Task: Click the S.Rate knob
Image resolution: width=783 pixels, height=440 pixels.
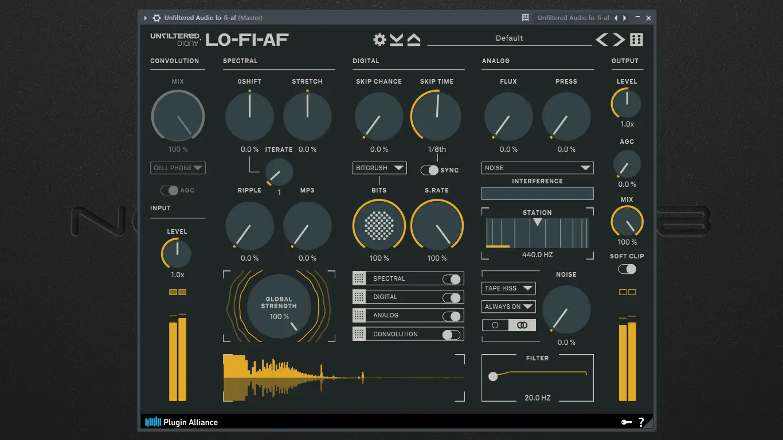Action: 437,225
